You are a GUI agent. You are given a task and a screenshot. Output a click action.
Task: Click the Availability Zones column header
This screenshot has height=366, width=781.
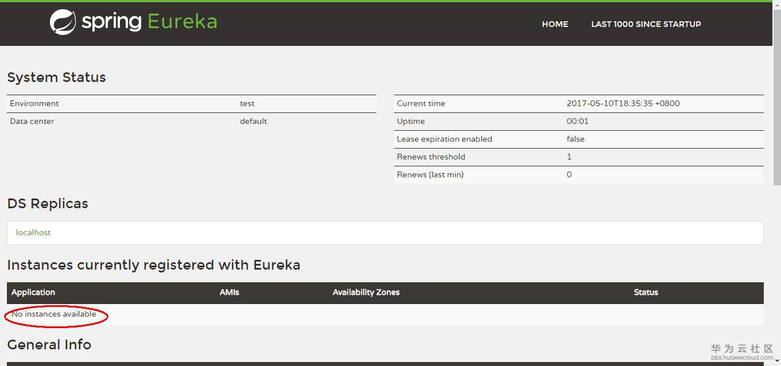point(366,292)
